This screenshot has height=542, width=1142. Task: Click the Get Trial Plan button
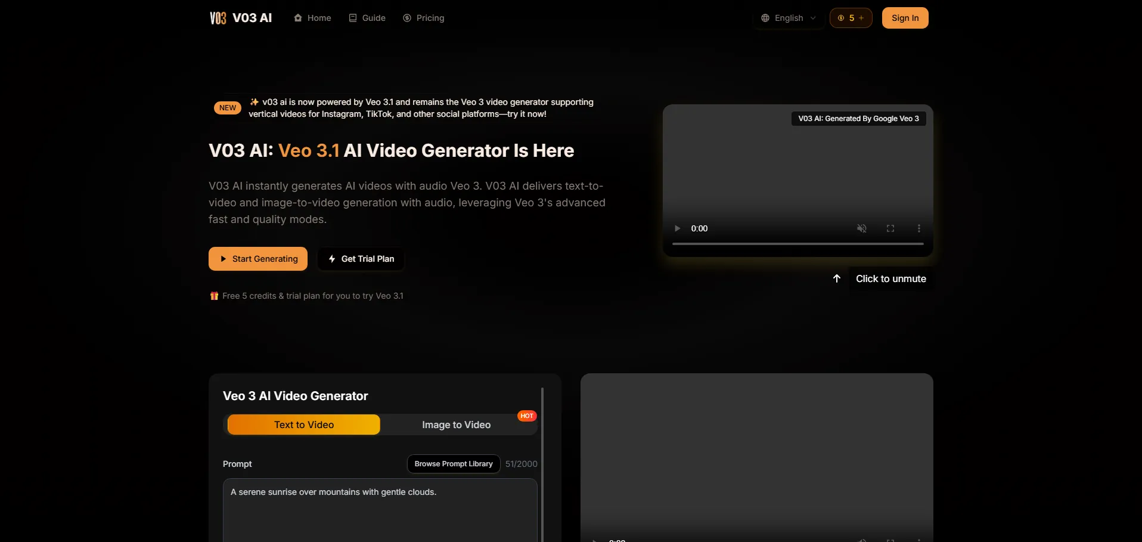(361, 259)
